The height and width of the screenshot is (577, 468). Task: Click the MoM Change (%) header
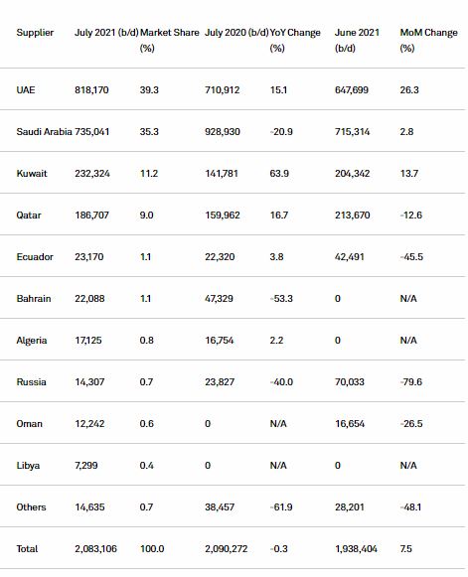[x=428, y=40]
